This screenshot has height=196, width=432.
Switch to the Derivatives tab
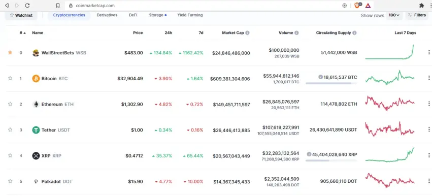click(x=107, y=15)
